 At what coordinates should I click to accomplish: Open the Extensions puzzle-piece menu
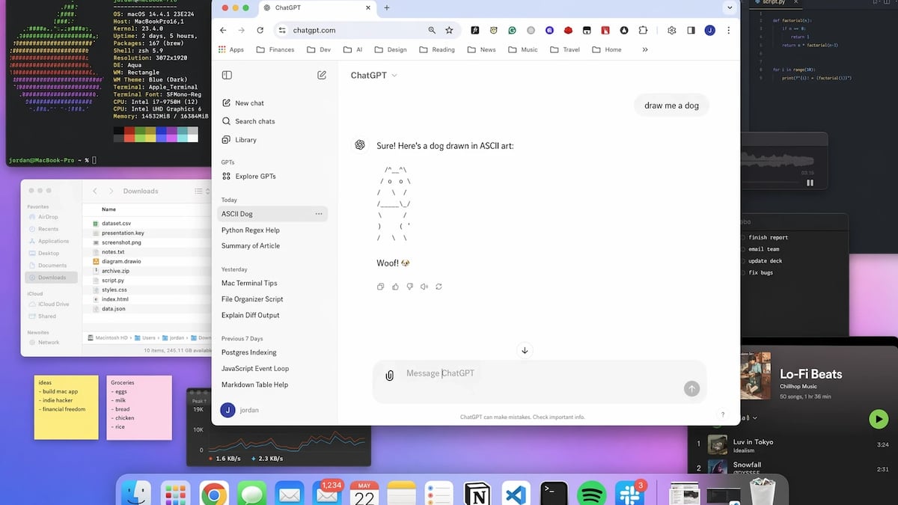(643, 31)
